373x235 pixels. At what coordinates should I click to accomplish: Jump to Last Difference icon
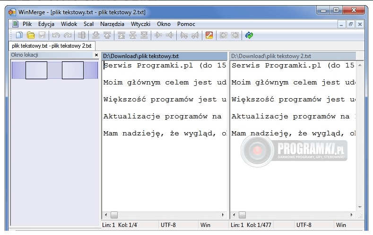(144, 35)
